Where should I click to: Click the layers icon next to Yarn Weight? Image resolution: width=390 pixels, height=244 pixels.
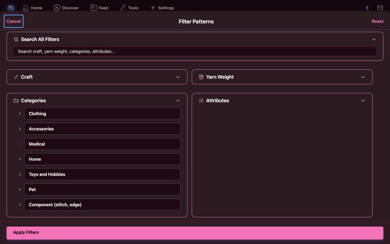[201, 77]
